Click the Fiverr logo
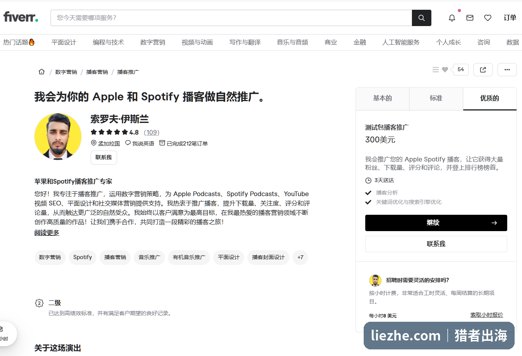The width and height of the screenshot is (522, 356). (21, 17)
